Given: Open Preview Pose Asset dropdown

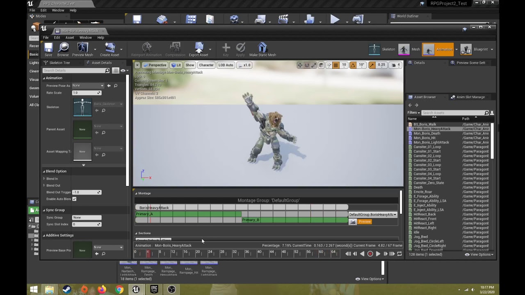Looking at the screenshot, I should pyautogui.click(x=88, y=86).
